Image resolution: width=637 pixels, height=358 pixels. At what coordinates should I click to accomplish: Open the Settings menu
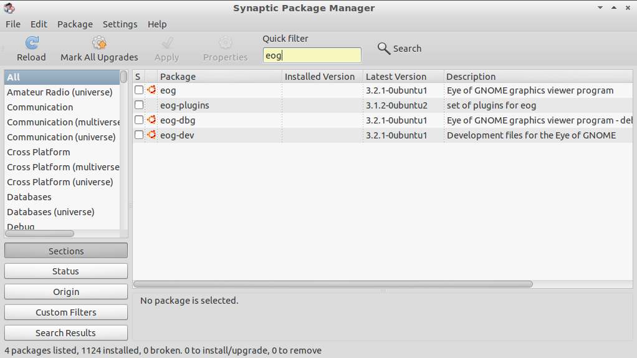(x=120, y=24)
